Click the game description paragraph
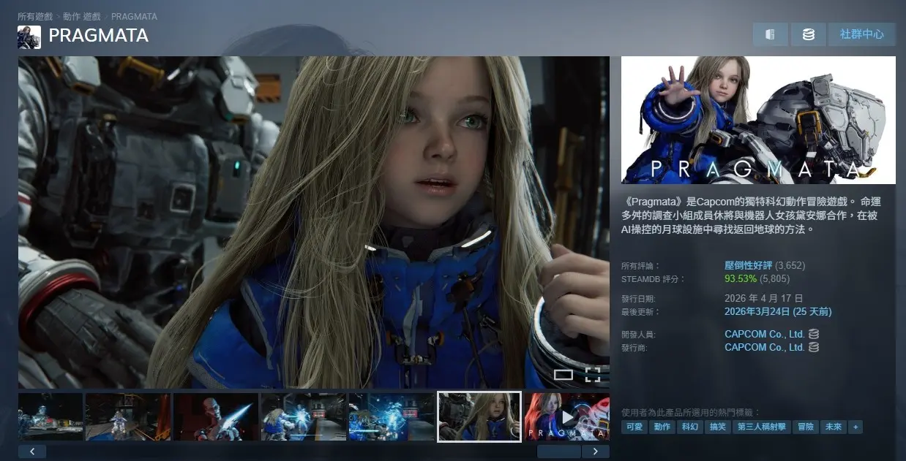 click(752, 215)
